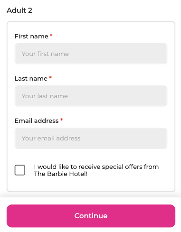181x232 pixels.
Task: Click the "Continue" text on the button
Action: click(x=91, y=216)
